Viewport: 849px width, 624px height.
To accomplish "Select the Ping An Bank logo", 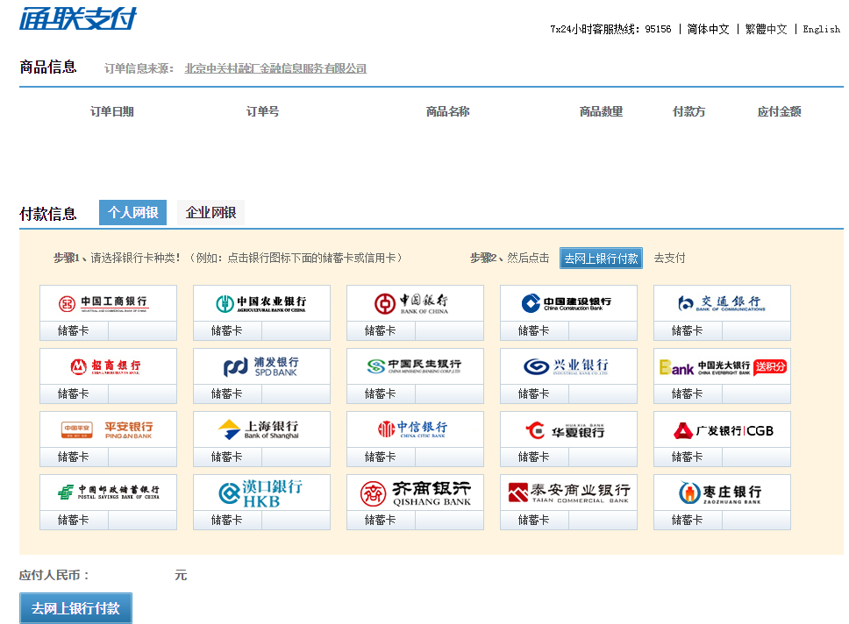I will pos(108,429).
